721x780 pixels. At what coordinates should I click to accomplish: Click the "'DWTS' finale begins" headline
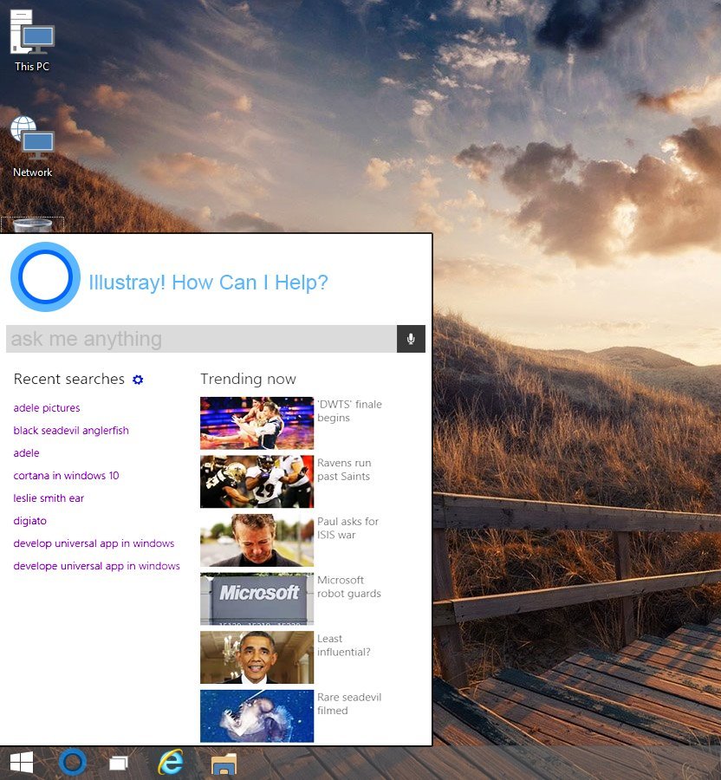tap(349, 411)
